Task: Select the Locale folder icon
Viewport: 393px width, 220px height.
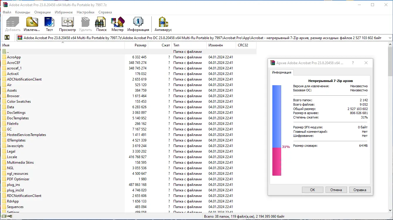Action: (x=4, y=157)
